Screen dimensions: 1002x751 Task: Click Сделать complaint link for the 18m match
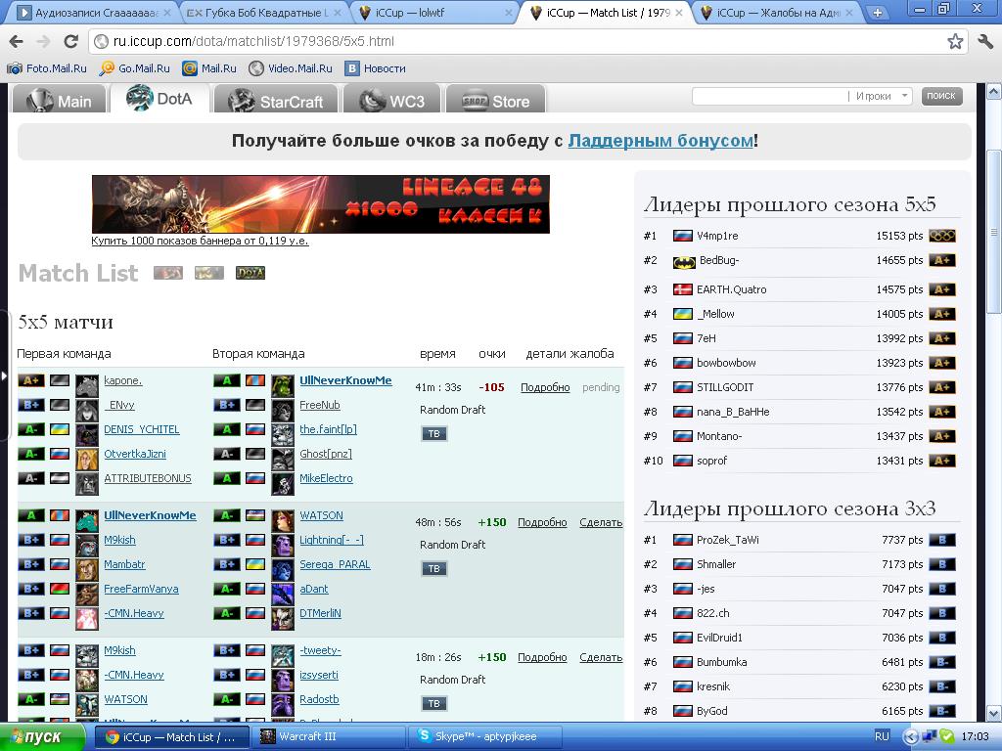(x=601, y=656)
